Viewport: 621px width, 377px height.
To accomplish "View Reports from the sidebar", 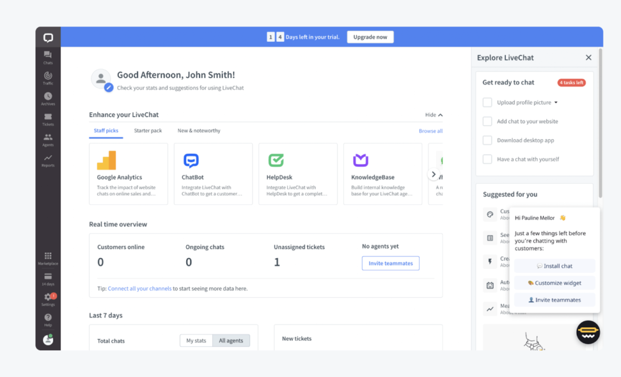I will (x=48, y=161).
